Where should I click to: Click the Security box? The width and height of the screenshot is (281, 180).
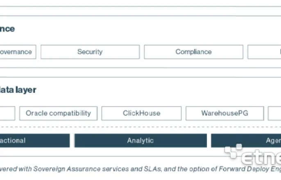click(x=90, y=52)
